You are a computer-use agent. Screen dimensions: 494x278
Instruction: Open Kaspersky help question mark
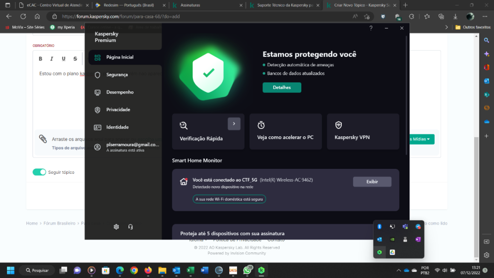(x=371, y=28)
